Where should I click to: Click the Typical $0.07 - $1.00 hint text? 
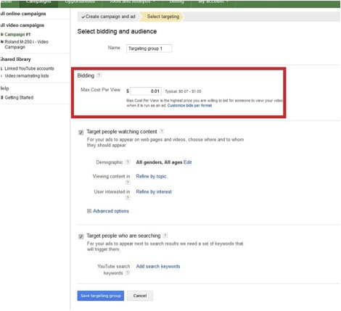click(x=183, y=91)
